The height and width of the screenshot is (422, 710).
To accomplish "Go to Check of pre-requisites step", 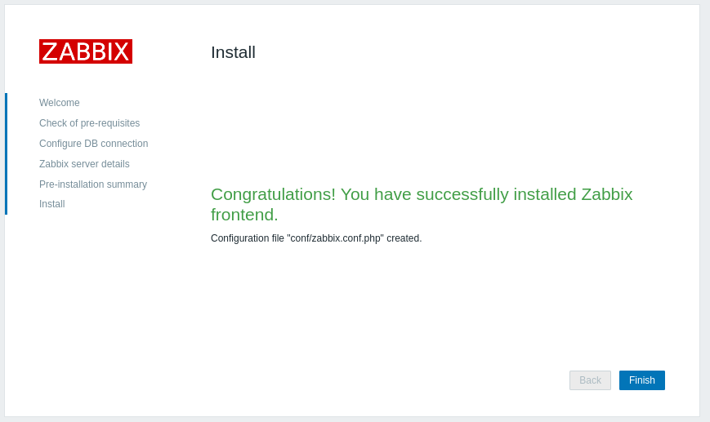I will point(89,123).
